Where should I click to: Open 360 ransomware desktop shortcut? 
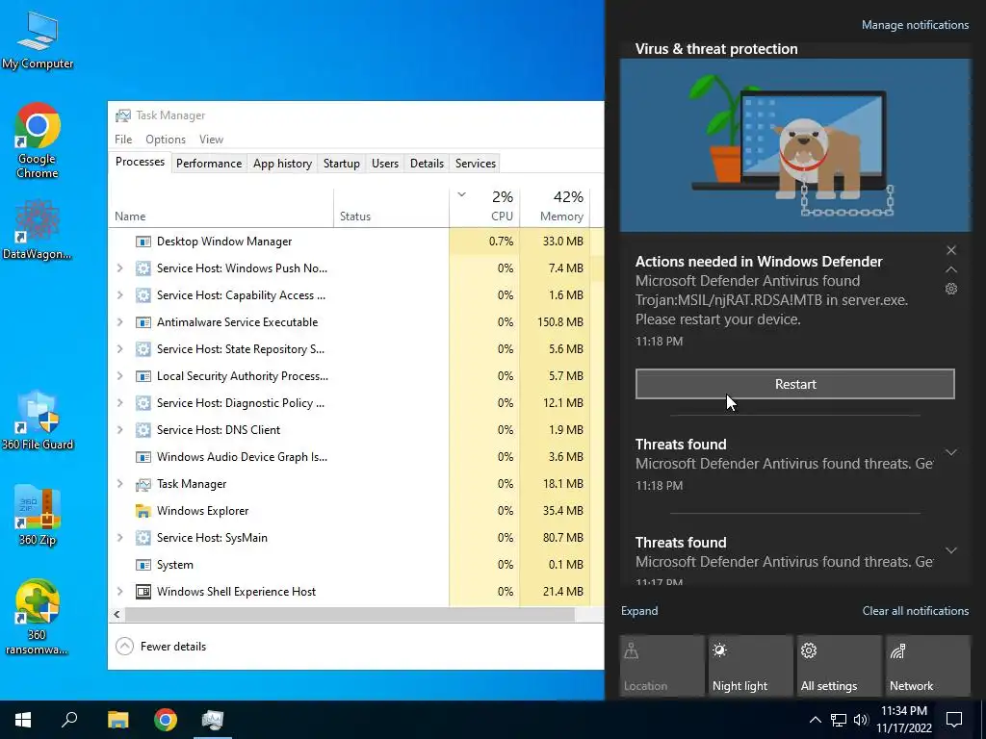click(38, 617)
